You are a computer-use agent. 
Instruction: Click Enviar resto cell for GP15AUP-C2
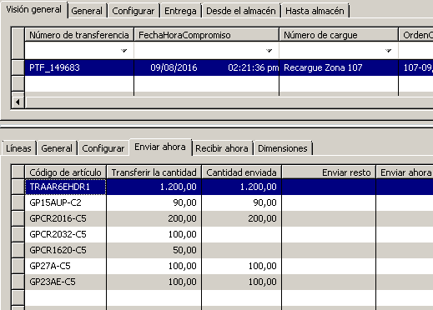(329, 202)
